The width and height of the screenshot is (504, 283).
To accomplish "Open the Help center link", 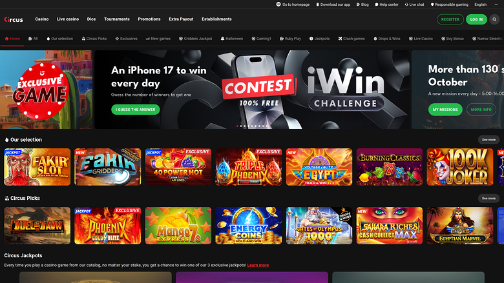I will click(x=386, y=5).
